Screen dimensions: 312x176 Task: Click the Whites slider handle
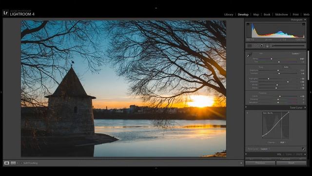[x=277, y=85]
